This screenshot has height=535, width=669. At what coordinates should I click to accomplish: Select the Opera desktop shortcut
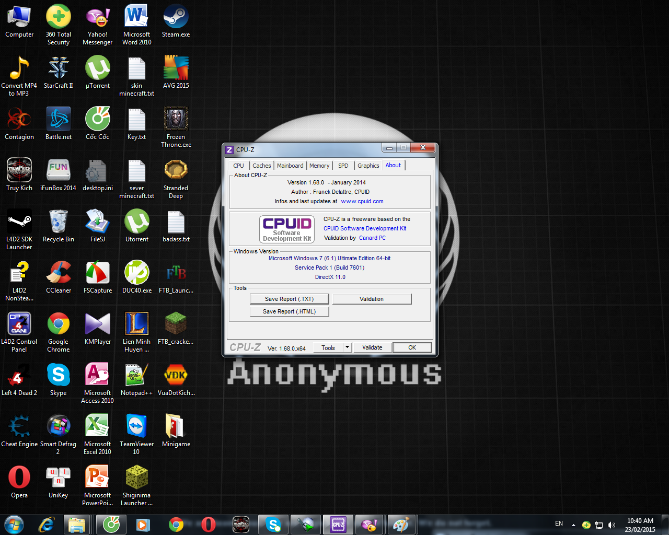(x=19, y=482)
